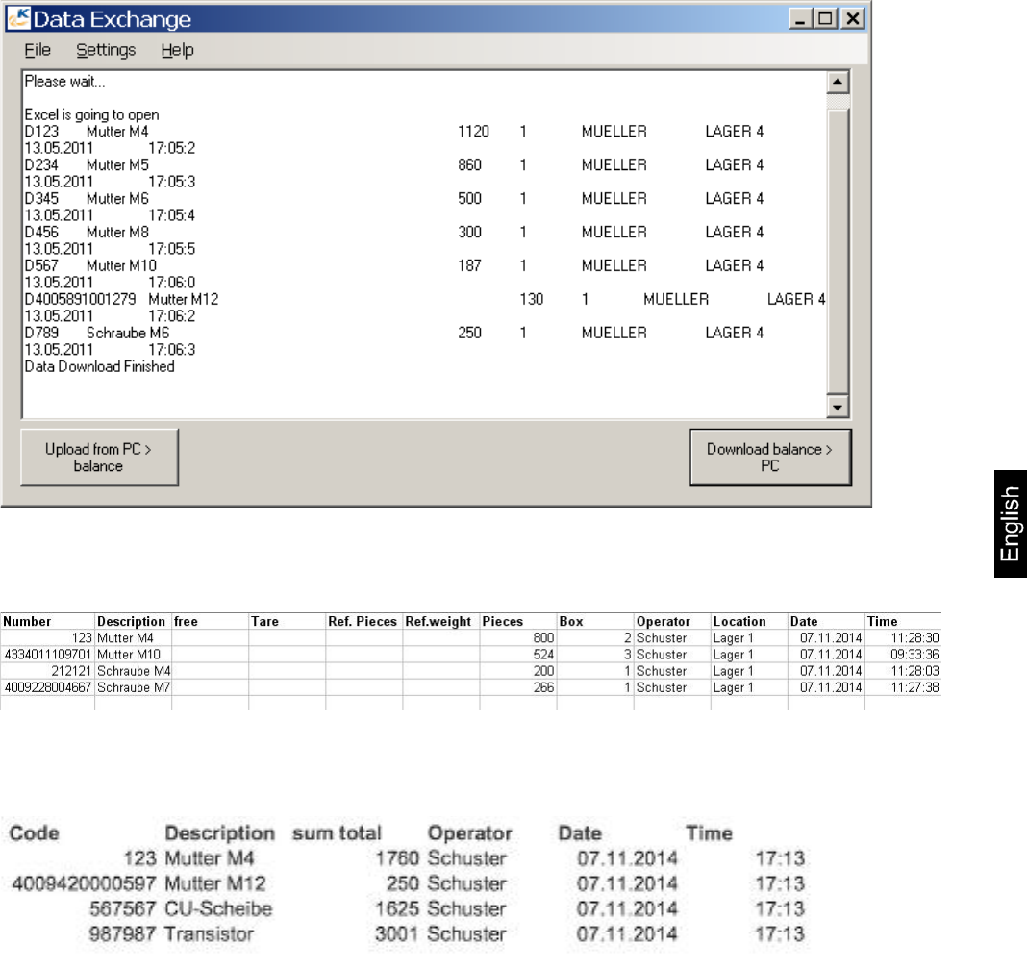Click the Ref. Pieces column header
Image resolution: width=1027 pixels, height=969 pixels.
pyautogui.click(x=363, y=621)
